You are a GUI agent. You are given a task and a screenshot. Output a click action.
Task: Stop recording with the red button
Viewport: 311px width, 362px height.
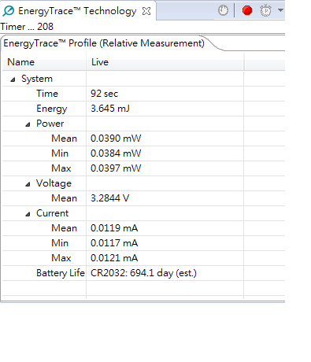coord(247,10)
